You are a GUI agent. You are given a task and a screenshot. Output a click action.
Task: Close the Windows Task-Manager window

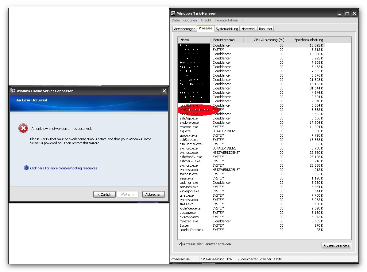click(354, 13)
